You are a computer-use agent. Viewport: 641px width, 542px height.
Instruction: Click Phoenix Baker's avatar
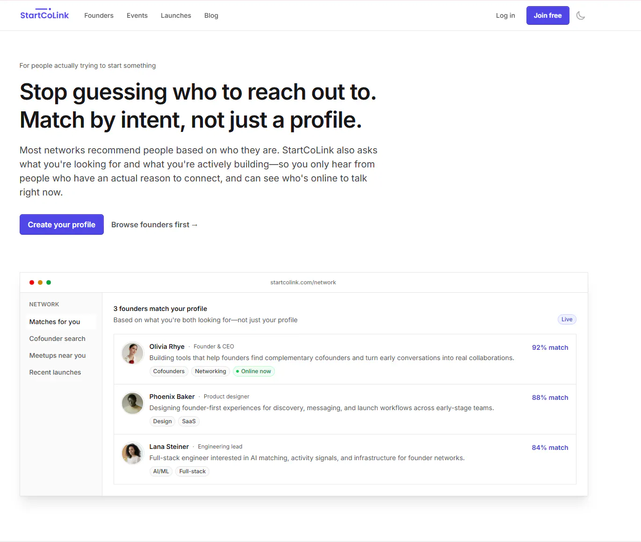pyautogui.click(x=132, y=403)
